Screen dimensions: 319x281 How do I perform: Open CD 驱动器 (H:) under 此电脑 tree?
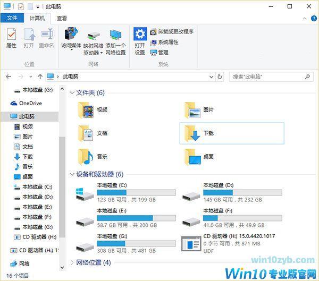(x=35, y=237)
